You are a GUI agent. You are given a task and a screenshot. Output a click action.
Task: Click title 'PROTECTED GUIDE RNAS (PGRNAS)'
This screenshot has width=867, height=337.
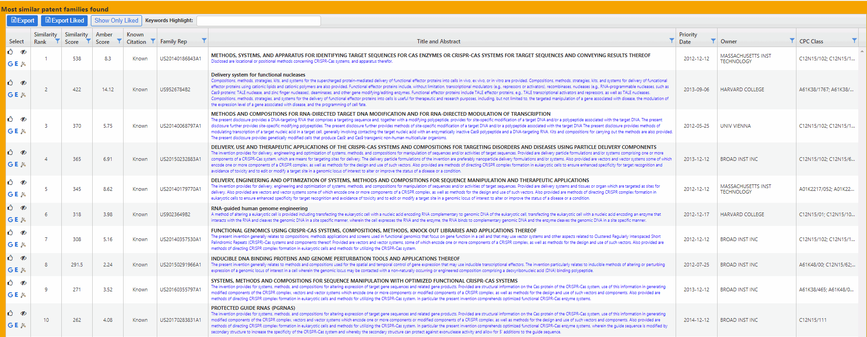pos(253,308)
